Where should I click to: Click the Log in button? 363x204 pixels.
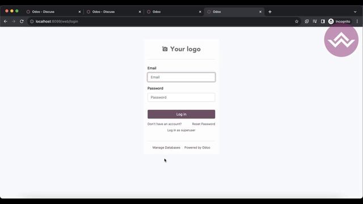click(181, 114)
